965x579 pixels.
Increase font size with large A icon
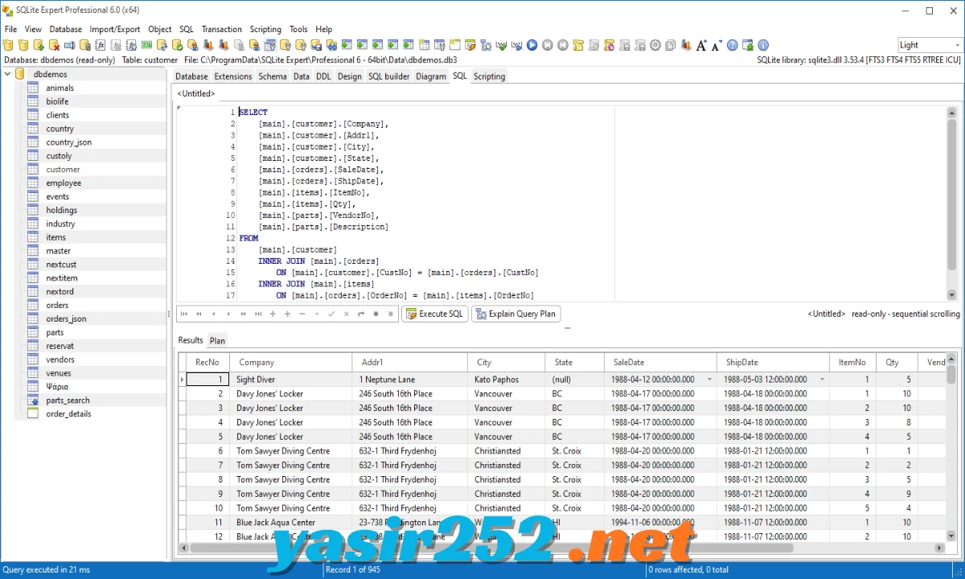[x=701, y=45]
